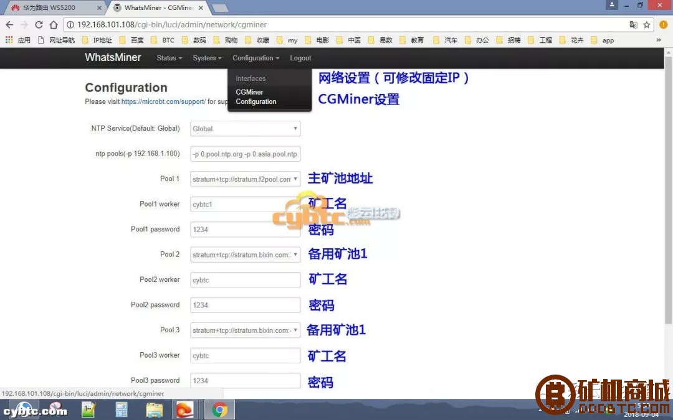This screenshot has height=420, width=673.
Task: Open the Pool 1 address dropdown
Action: 245,179
